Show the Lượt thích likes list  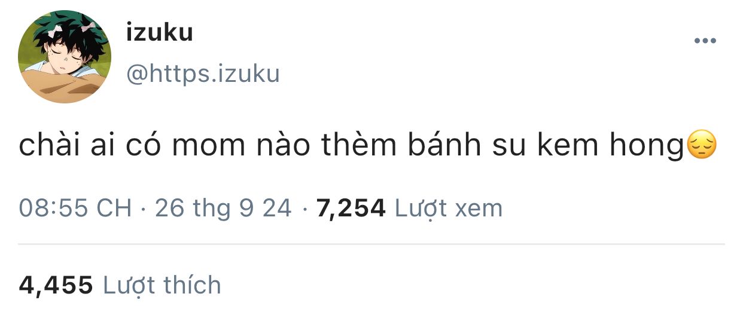pyautogui.click(x=162, y=285)
